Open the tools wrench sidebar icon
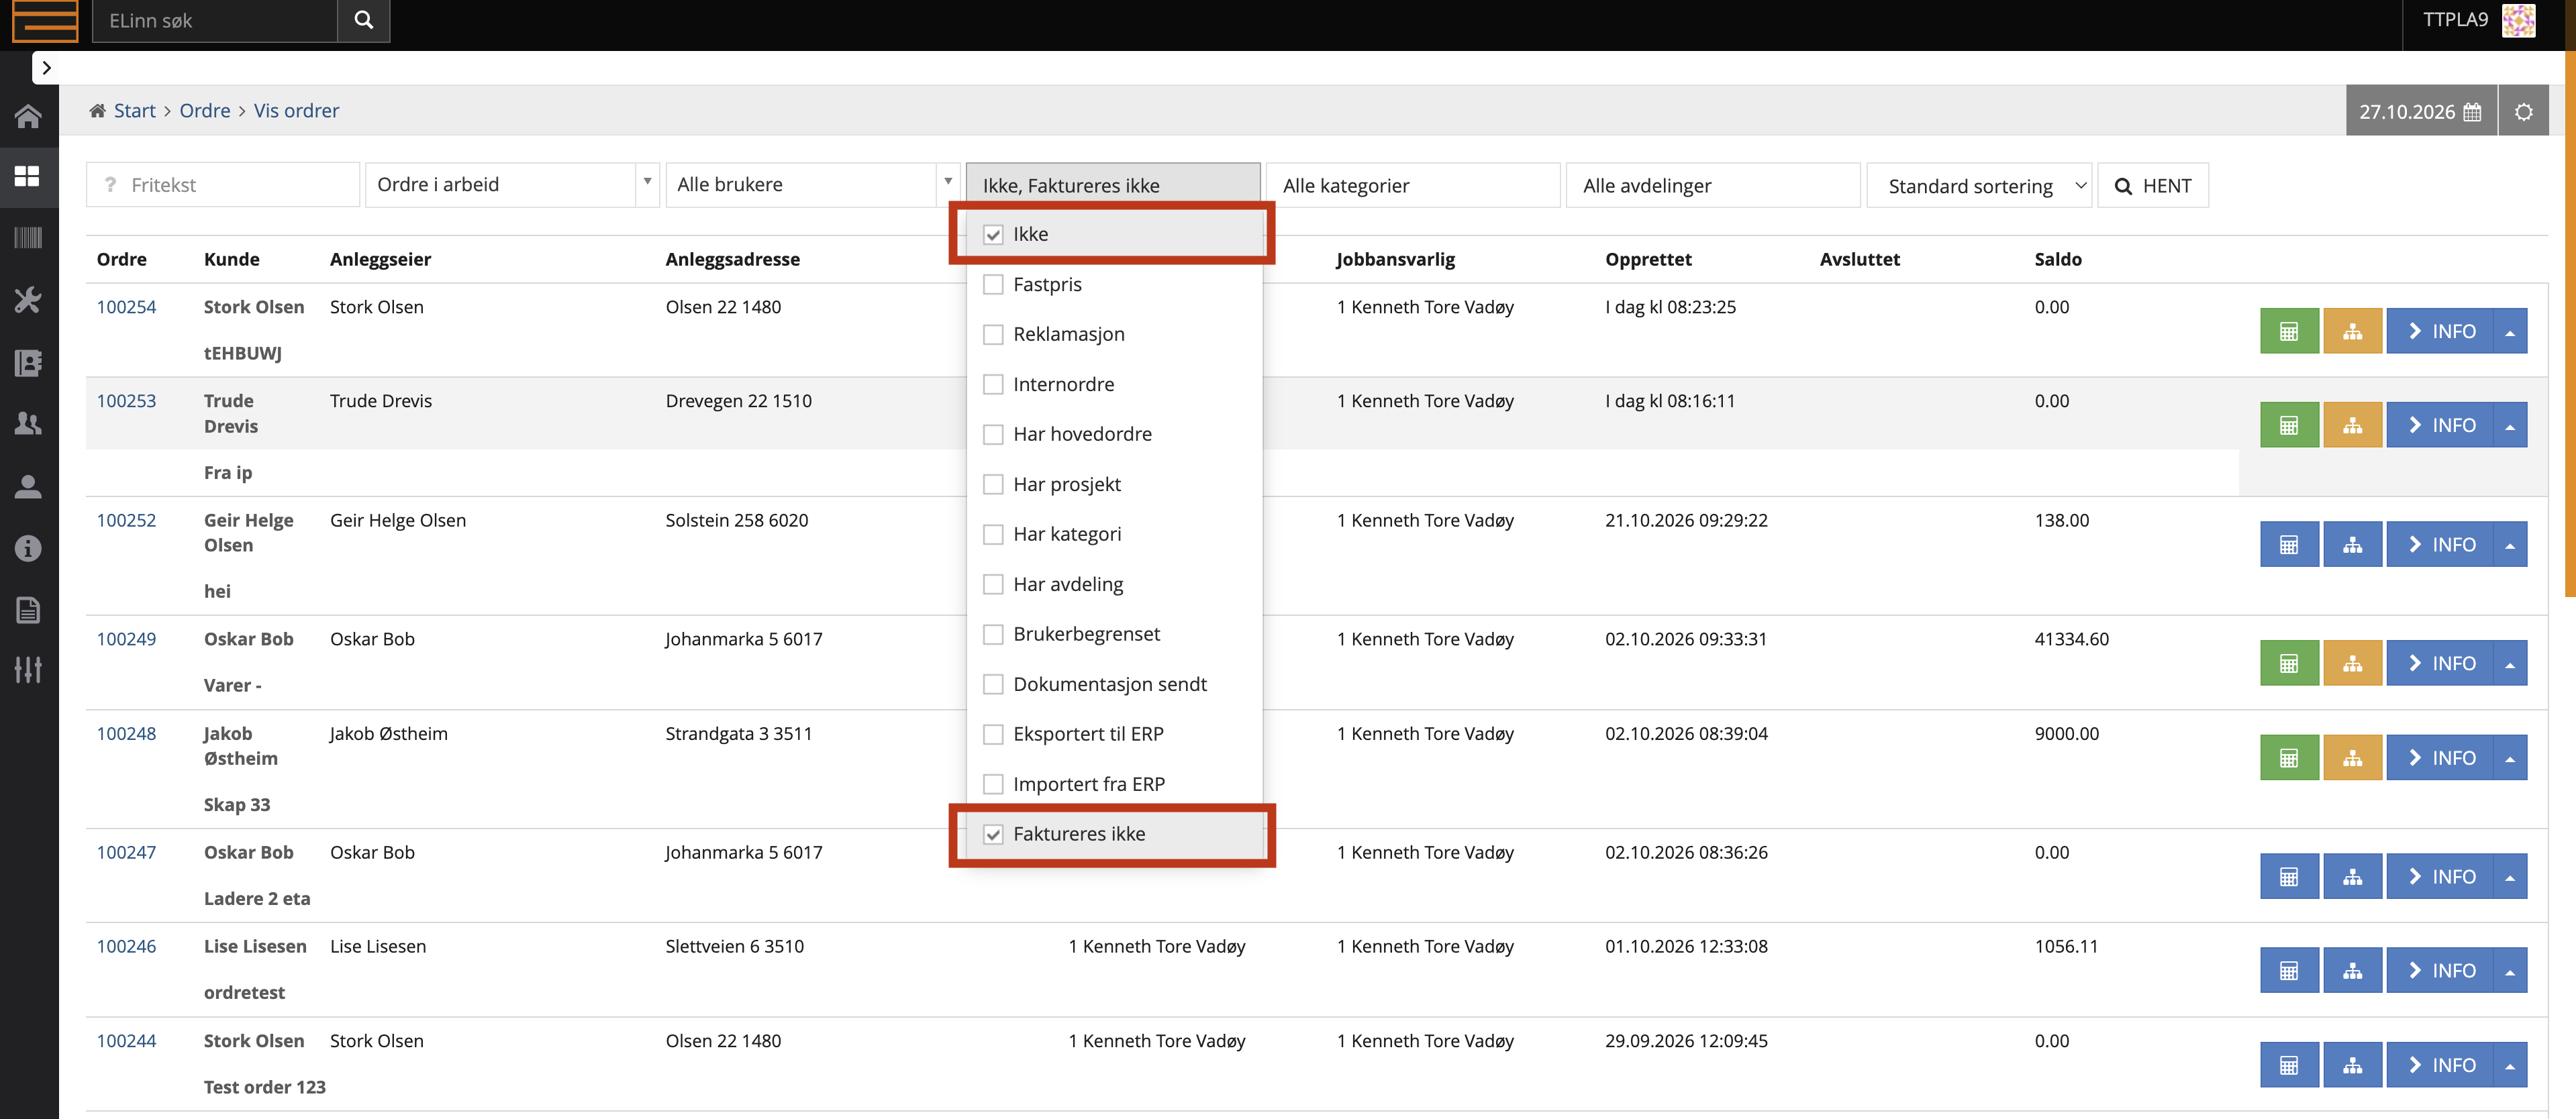The image size is (2576, 1119). coord(28,300)
